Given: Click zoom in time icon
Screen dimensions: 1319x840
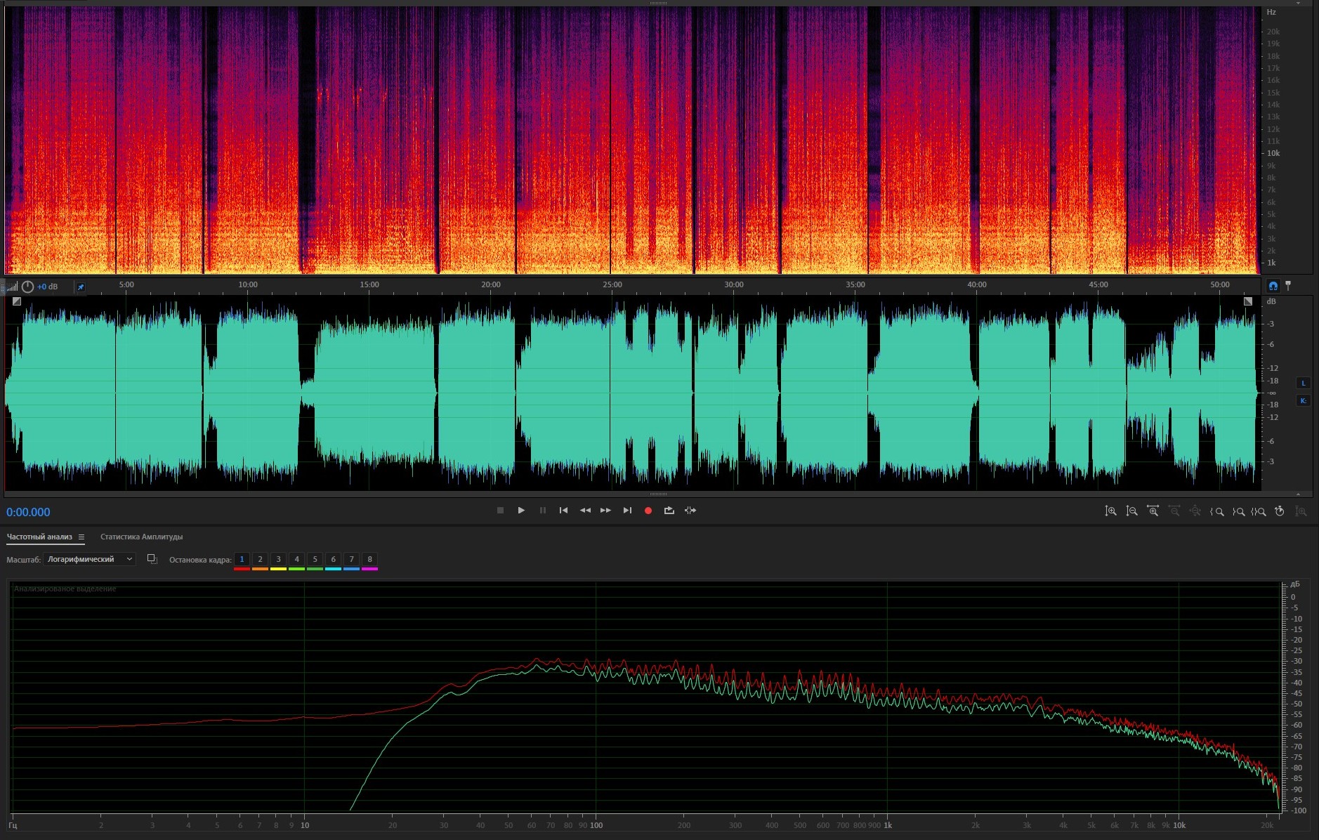Looking at the screenshot, I should [x=1153, y=511].
